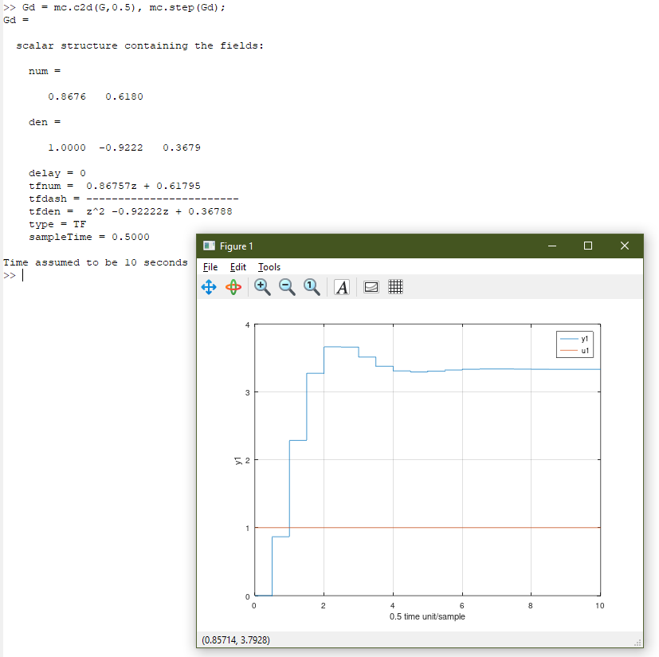Toggle the plot grid on or off
The image size is (659, 657).
(x=395, y=287)
